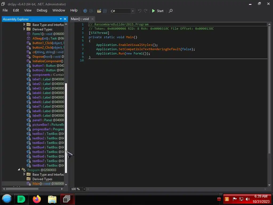
Task: Select Program's Derived Types folder
Action: [39, 179]
